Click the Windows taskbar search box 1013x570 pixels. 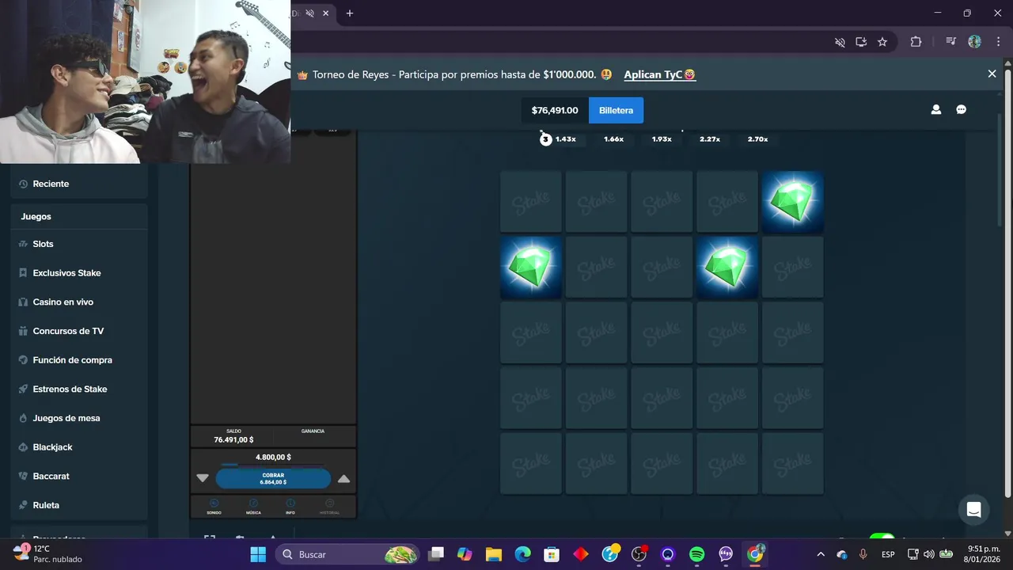tap(347, 554)
